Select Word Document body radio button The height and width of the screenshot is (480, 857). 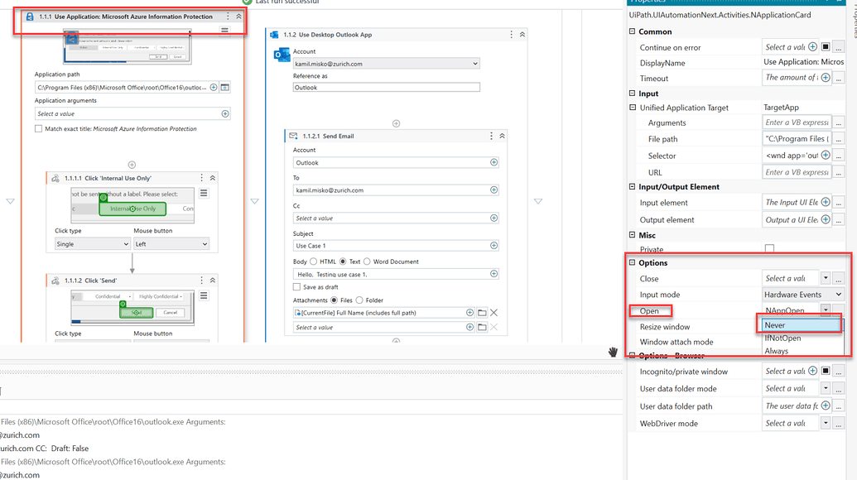point(368,262)
